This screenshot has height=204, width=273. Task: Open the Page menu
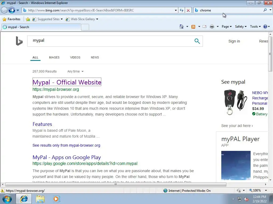(227, 27)
